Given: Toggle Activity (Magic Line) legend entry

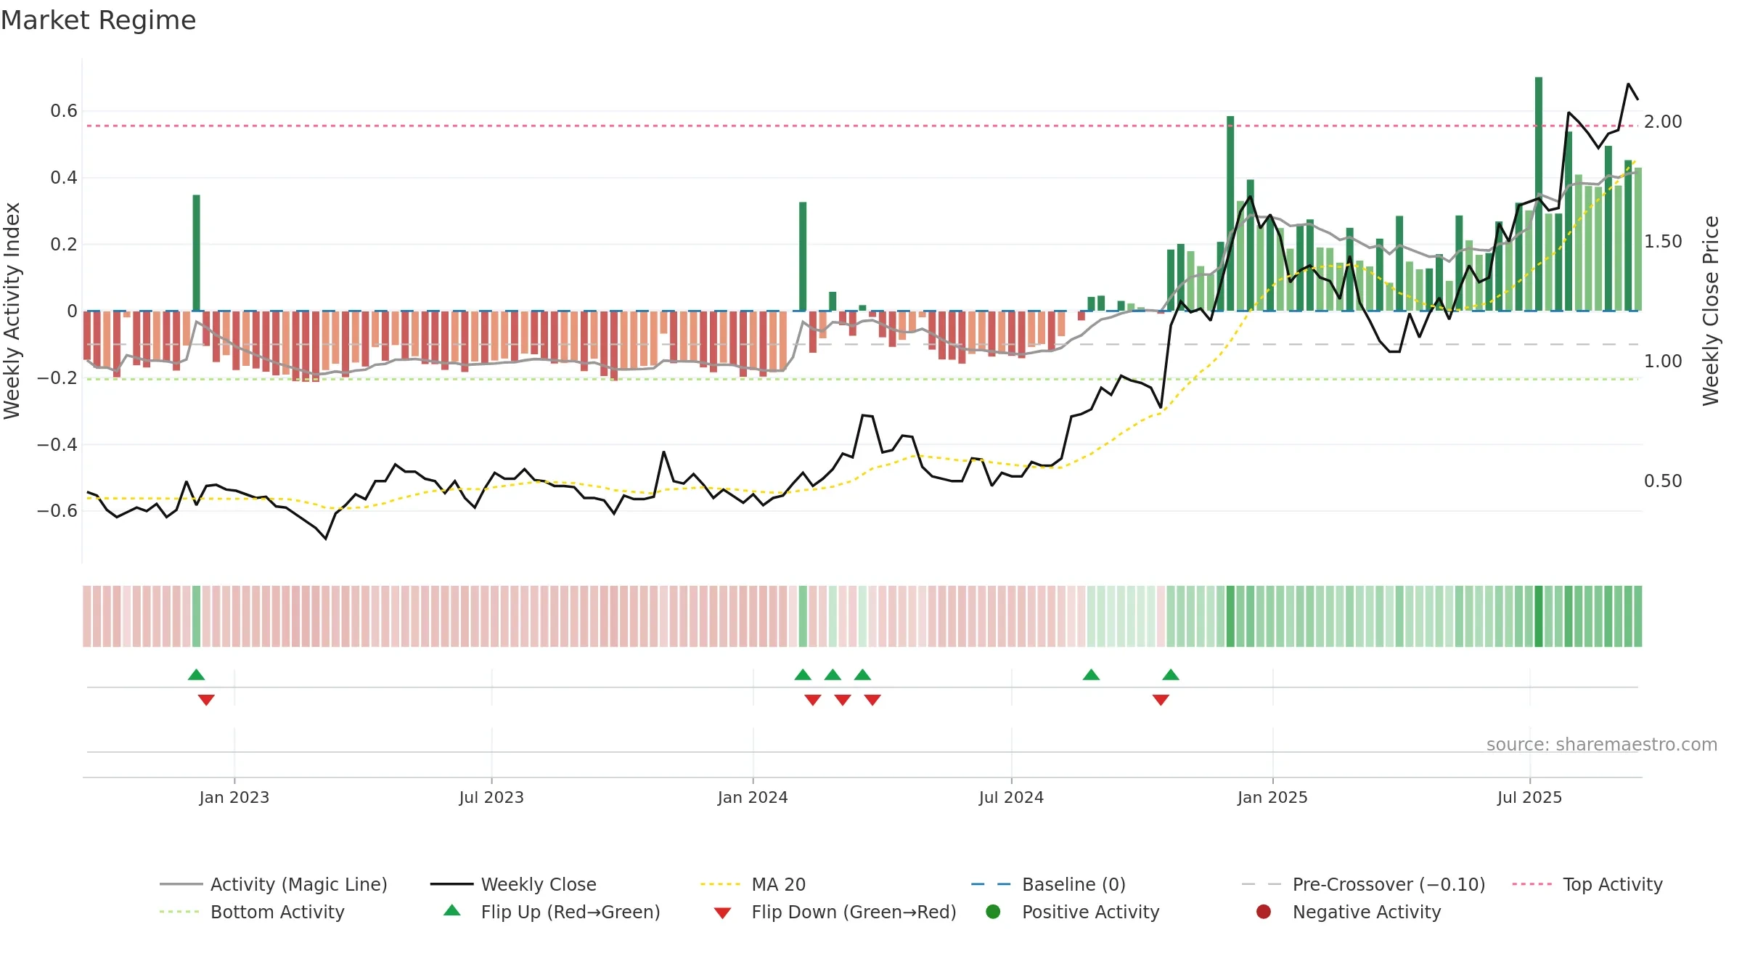Looking at the screenshot, I should click(x=274, y=884).
